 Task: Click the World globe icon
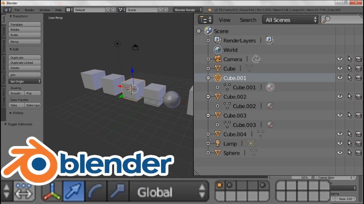coord(218,50)
